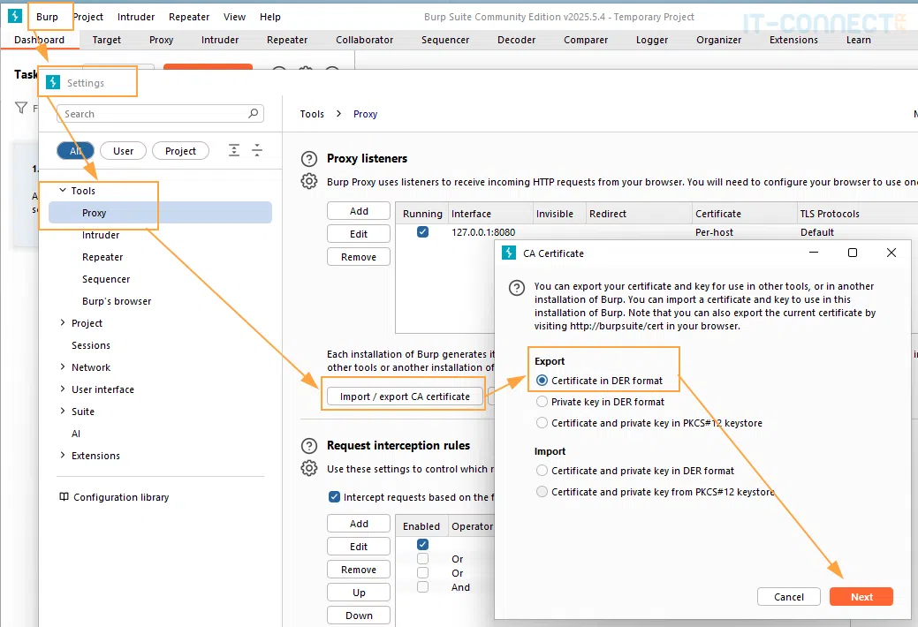Click the expand all sections icon
Viewport: 918px width, 627px height.
(234, 151)
